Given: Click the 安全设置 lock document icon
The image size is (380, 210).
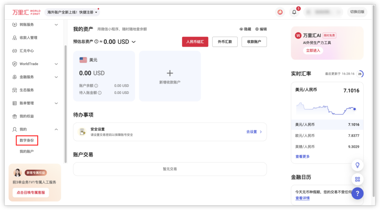Looking at the screenshot, I should coord(82,132).
